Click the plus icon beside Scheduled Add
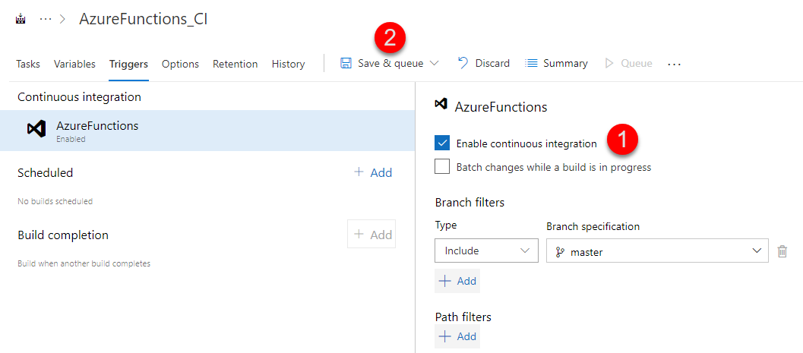Image resolution: width=803 pixels, height=353 pixels. (359, 172)
